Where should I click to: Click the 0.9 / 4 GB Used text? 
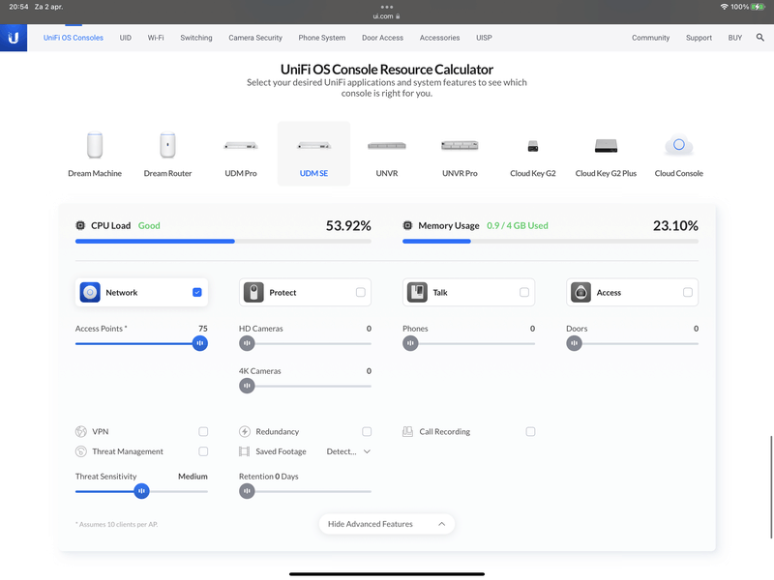518,225
